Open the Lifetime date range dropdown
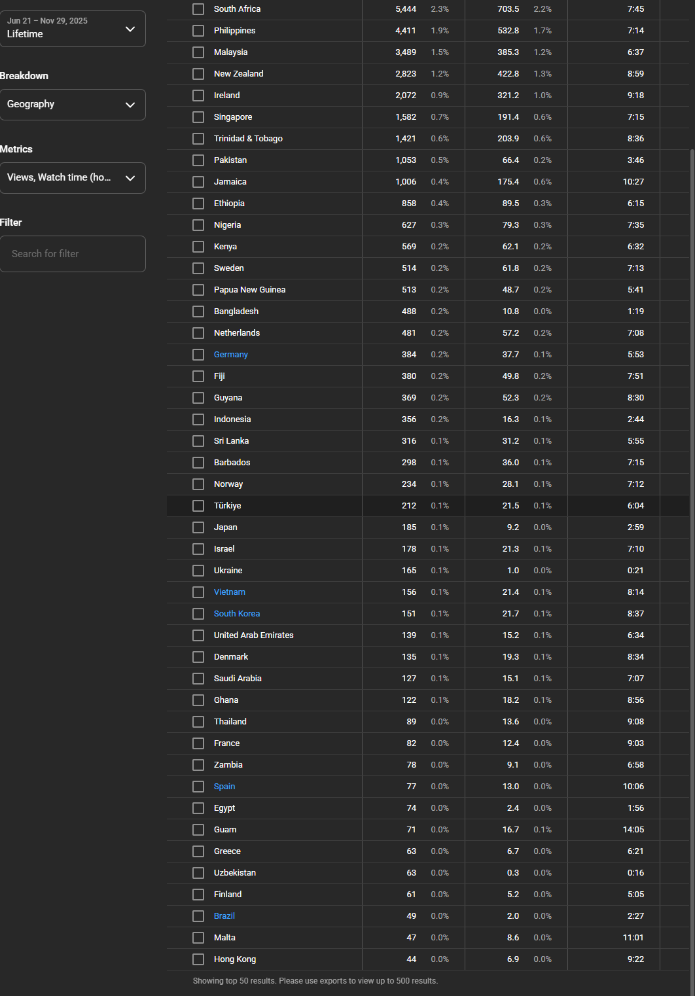The image size is (695, 996). [72, 29]
